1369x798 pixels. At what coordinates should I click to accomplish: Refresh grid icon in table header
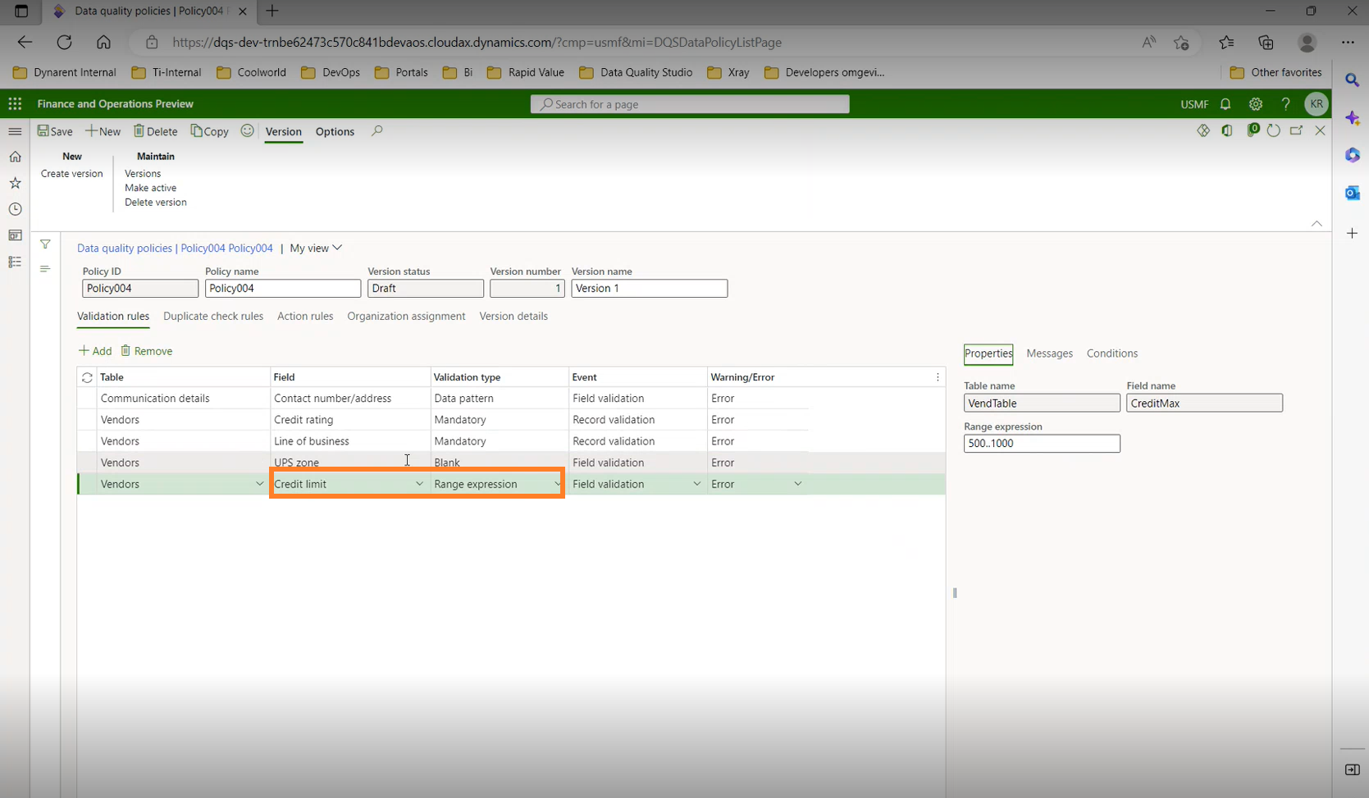[87, 377]
